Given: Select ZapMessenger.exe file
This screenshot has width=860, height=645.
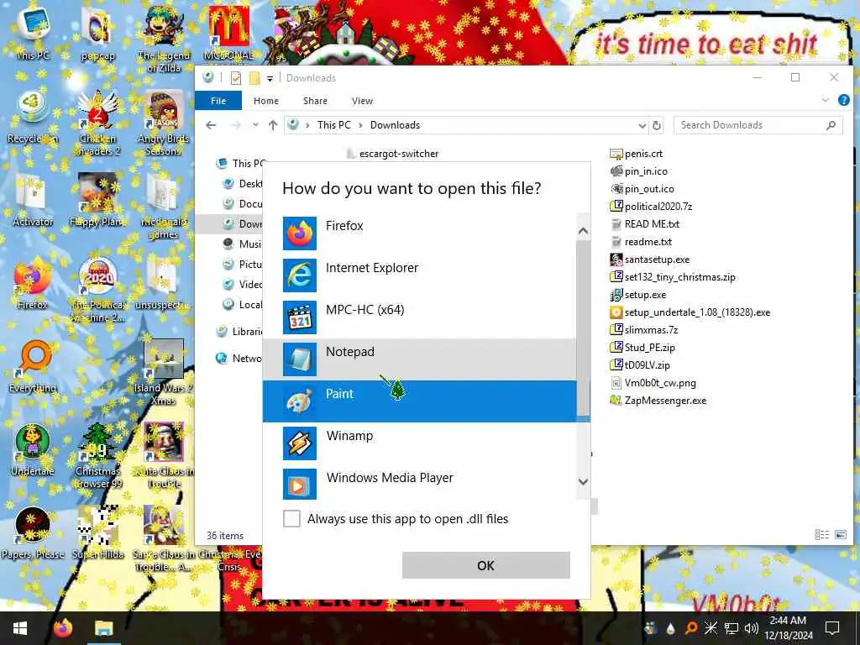Looking at the screenshot, I should 658,401.
